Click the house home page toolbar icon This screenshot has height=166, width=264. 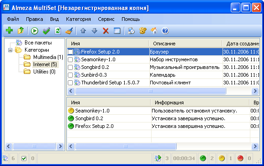pyautogui.click(x=154, y=31)
